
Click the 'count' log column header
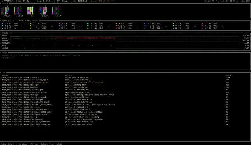coord(228,75)
